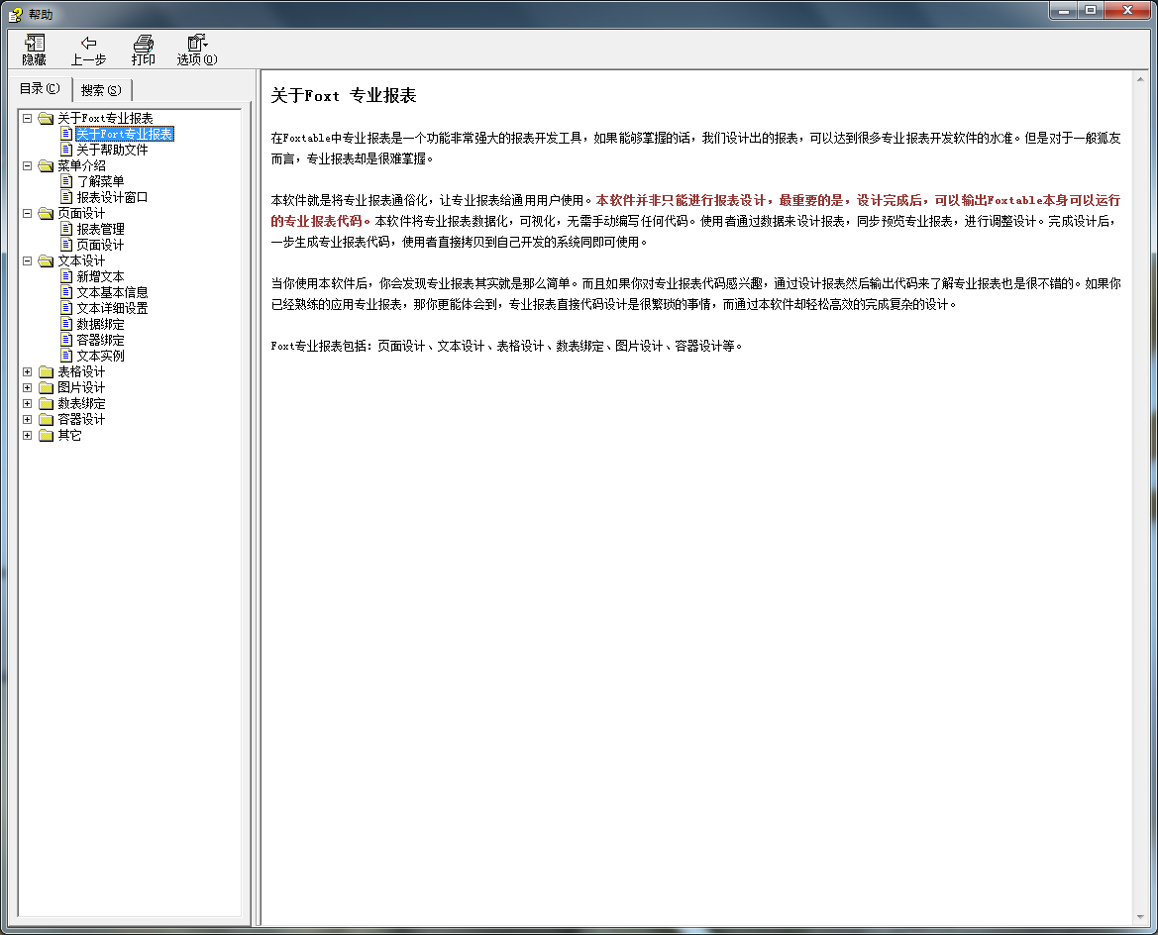
Task: Click folder icon of 关于Foxt专业报表
Action: coord(46,118)
